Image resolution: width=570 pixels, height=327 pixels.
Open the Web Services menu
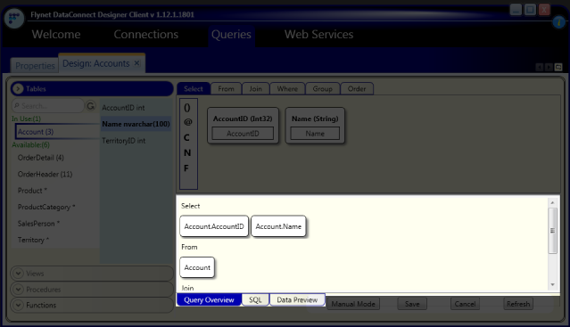point(318,35)
